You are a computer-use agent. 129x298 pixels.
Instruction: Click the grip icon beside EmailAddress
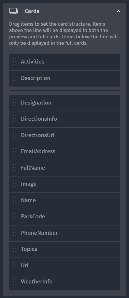tap(15, 151)
